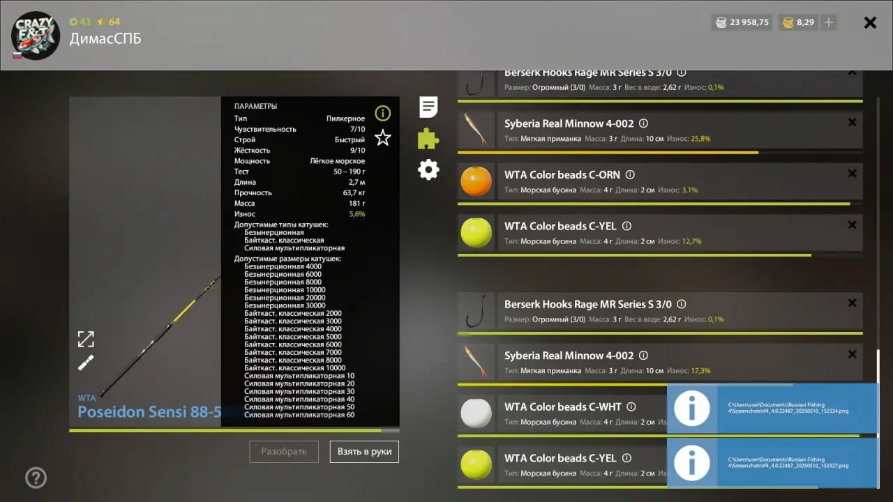Click the reel entry Силовая мультипликаторная 60
Viewport: 893px width, 502px height.
tap(299, 415)
